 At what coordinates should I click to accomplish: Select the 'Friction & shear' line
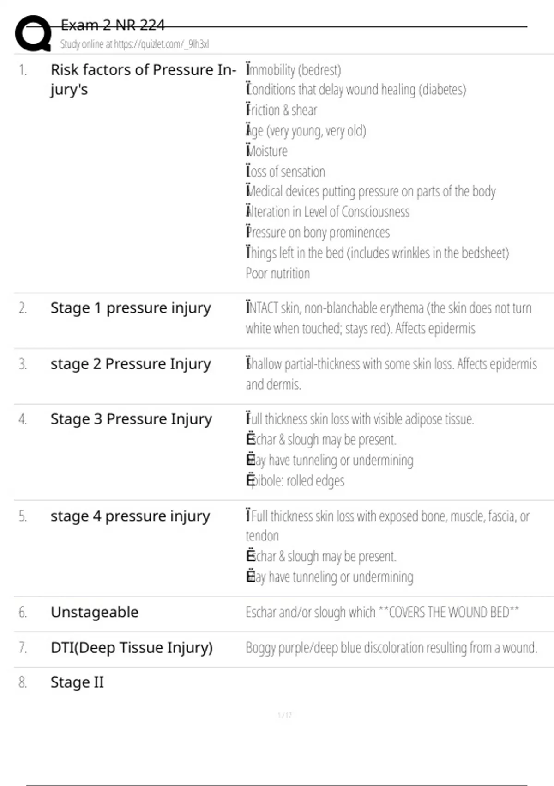point(281,110)
